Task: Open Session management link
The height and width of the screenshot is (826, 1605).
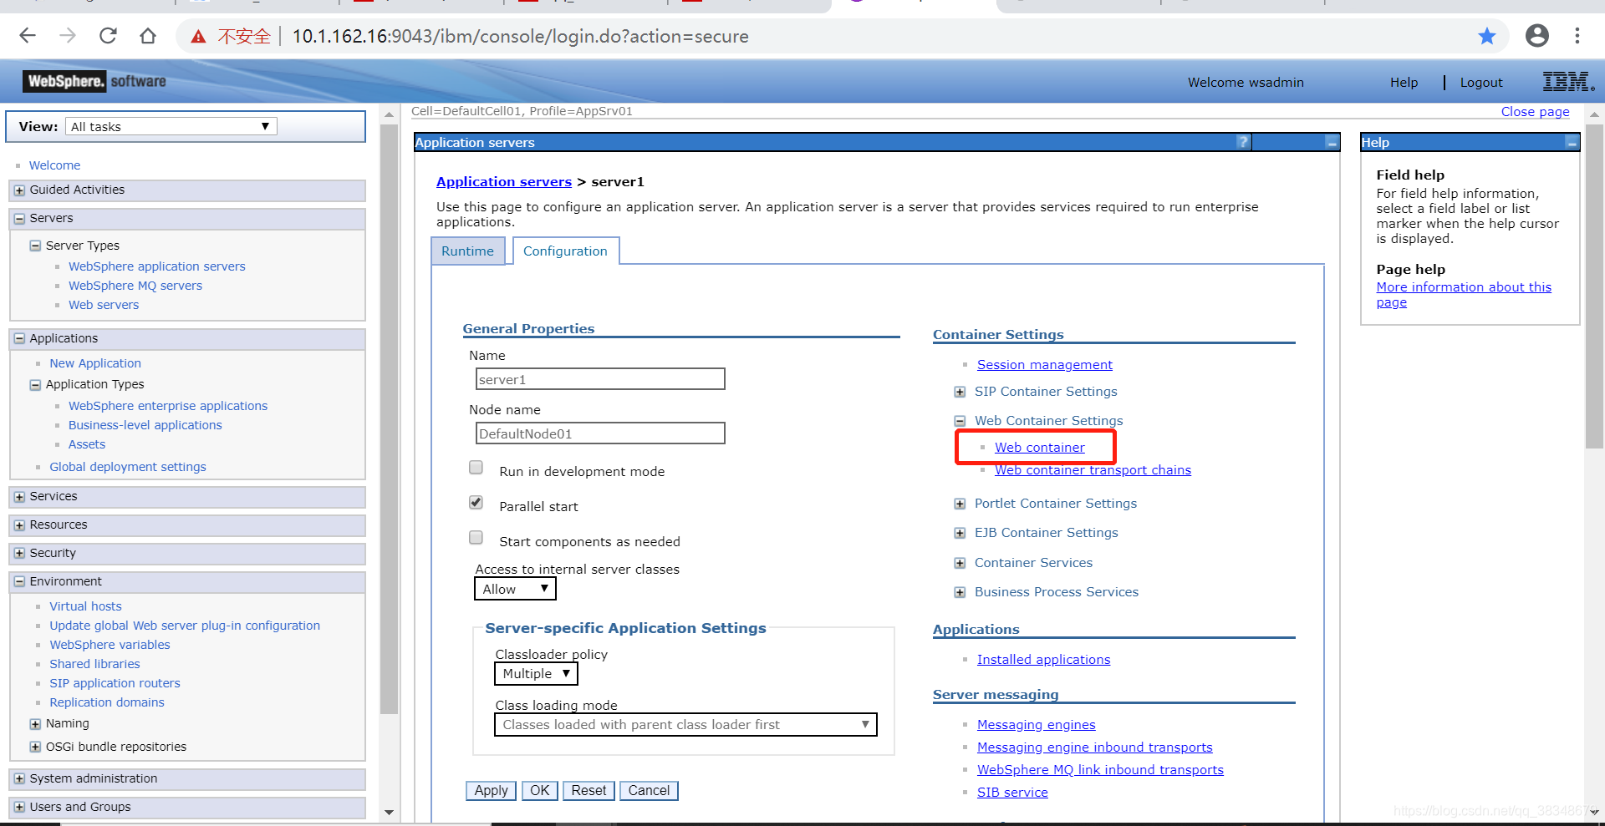Action: point(1044,364)
